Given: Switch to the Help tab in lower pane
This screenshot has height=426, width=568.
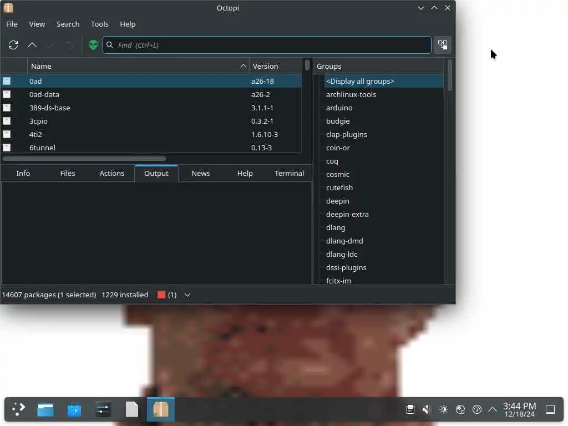Looking at the screenshot, I should pos(245,173).
